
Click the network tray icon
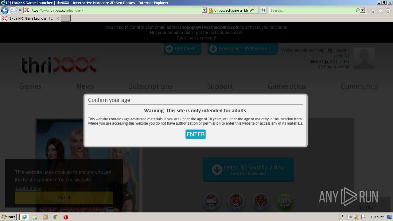[356, 217]
